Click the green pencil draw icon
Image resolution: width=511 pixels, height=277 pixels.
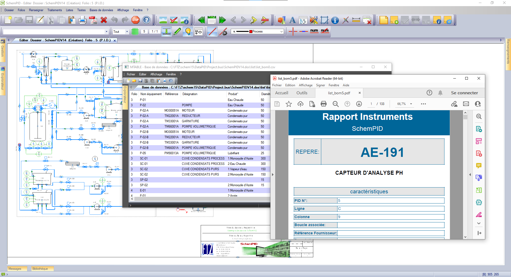(x=177, y=31)
